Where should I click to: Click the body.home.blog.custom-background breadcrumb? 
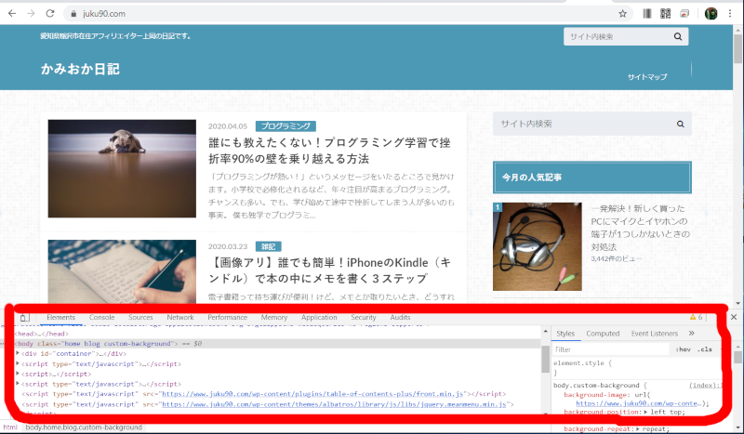(x=84, y=427)
